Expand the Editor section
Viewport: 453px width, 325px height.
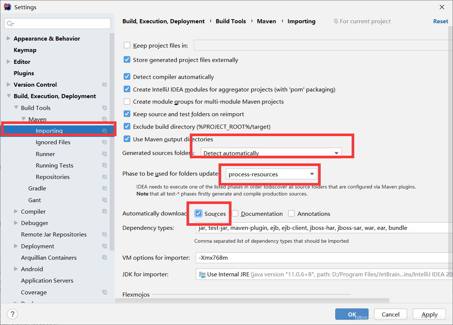pos(8,62)
